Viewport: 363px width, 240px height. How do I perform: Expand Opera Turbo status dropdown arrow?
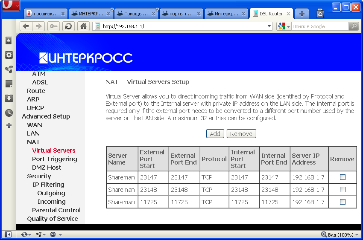coord(60,235)
